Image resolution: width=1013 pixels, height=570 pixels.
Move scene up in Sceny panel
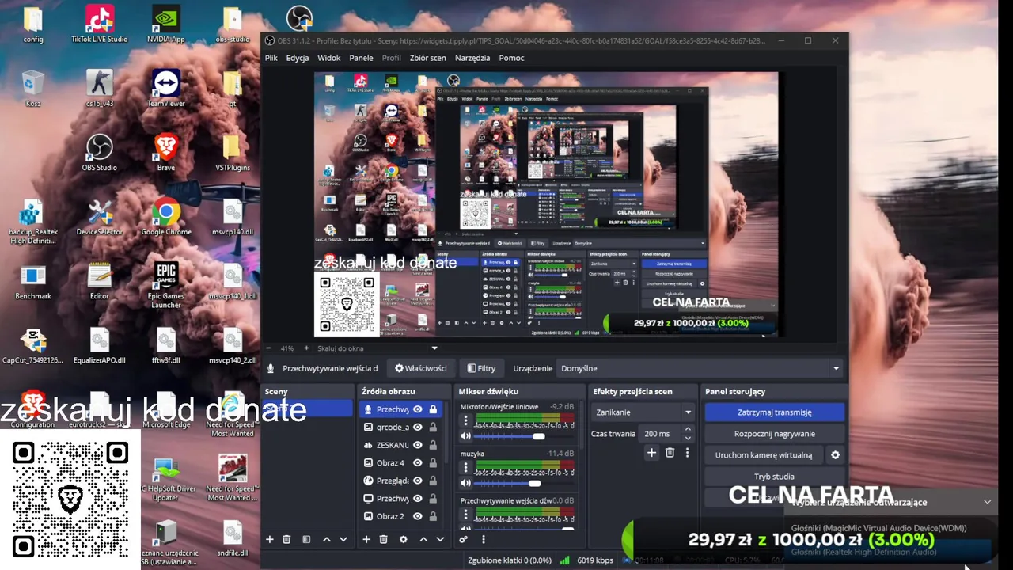(x=326, y=539)
